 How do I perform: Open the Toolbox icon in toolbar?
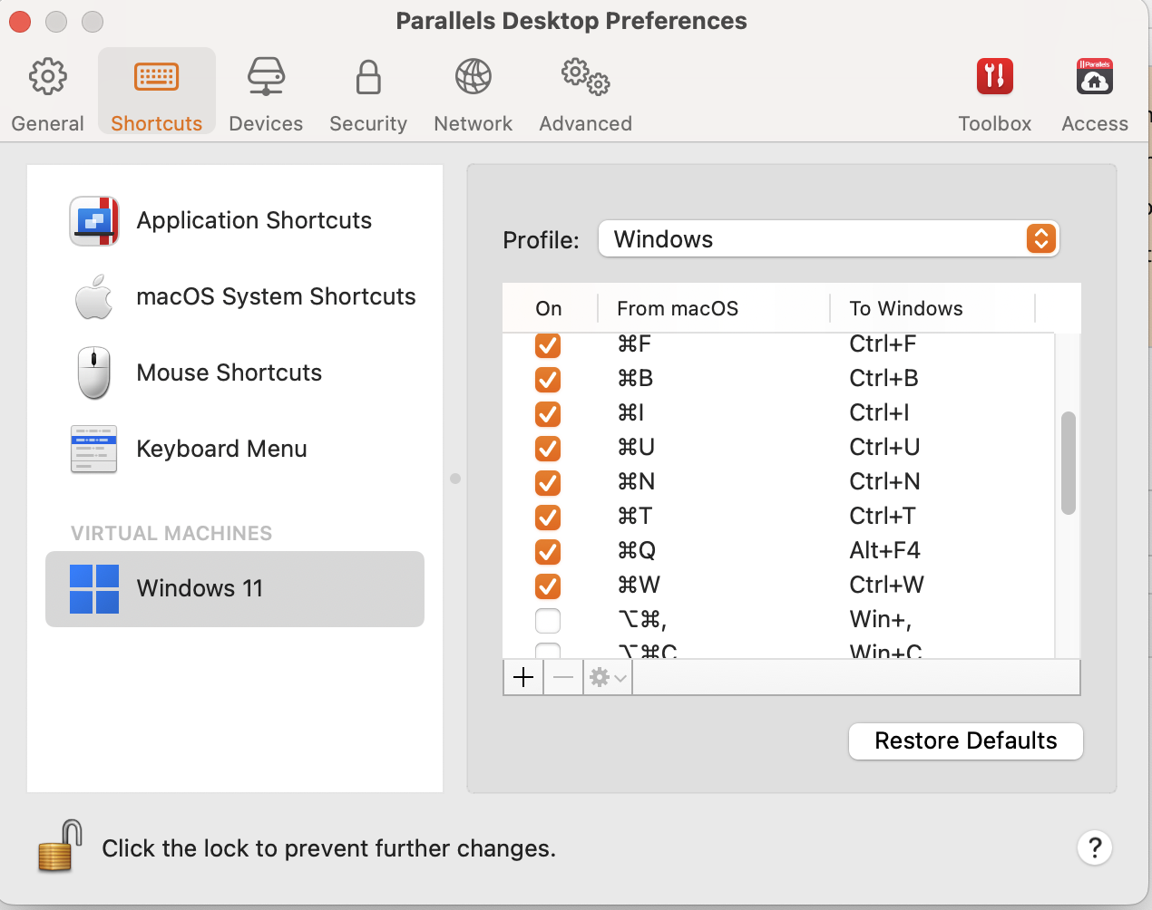click(994, 92)
